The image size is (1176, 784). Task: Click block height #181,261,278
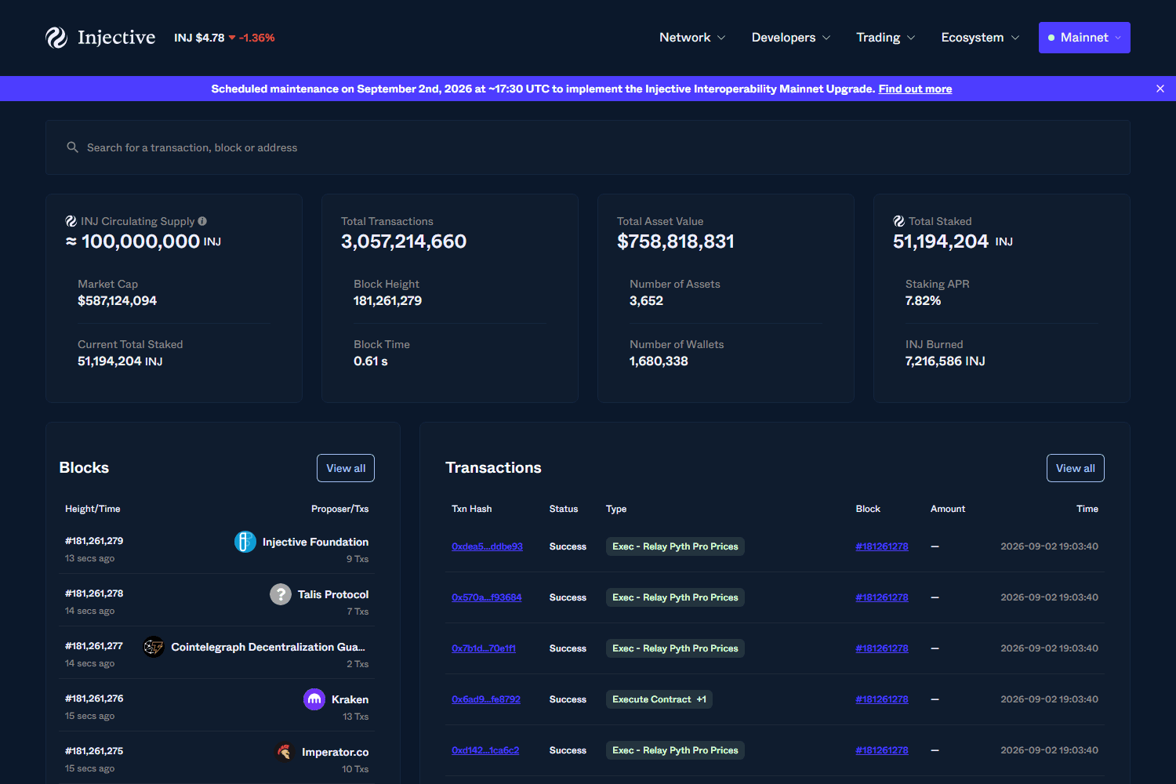(x=94, y=593)
